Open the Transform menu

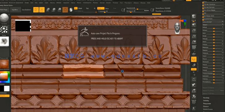pos(128,3)
